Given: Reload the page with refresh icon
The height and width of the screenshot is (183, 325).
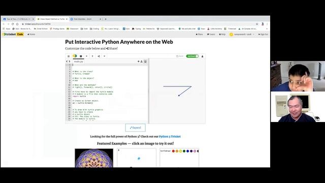Looking at the screenshot, I should [13, 24].
